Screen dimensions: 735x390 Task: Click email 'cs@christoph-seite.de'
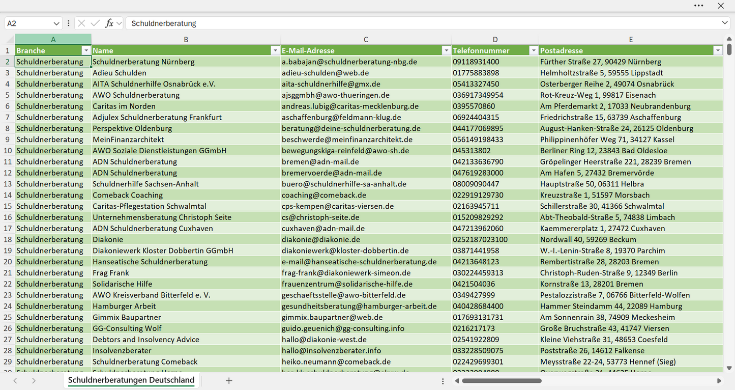tap(366, 217)
